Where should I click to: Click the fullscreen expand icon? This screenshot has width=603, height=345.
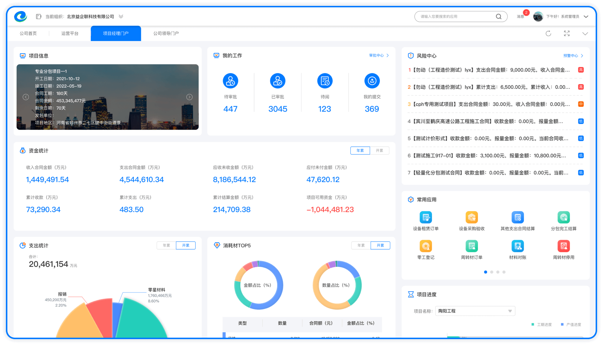[567, 33]
